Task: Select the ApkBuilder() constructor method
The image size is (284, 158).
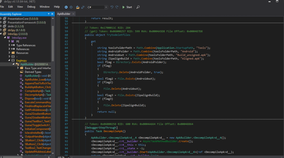Action: [x=38, y=76]
